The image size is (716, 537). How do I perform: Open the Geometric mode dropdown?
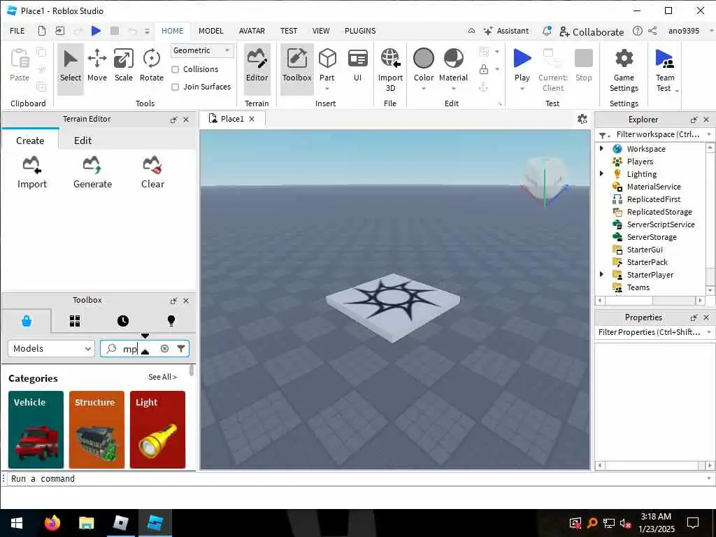pyautogui.click(x=202, y=50)
